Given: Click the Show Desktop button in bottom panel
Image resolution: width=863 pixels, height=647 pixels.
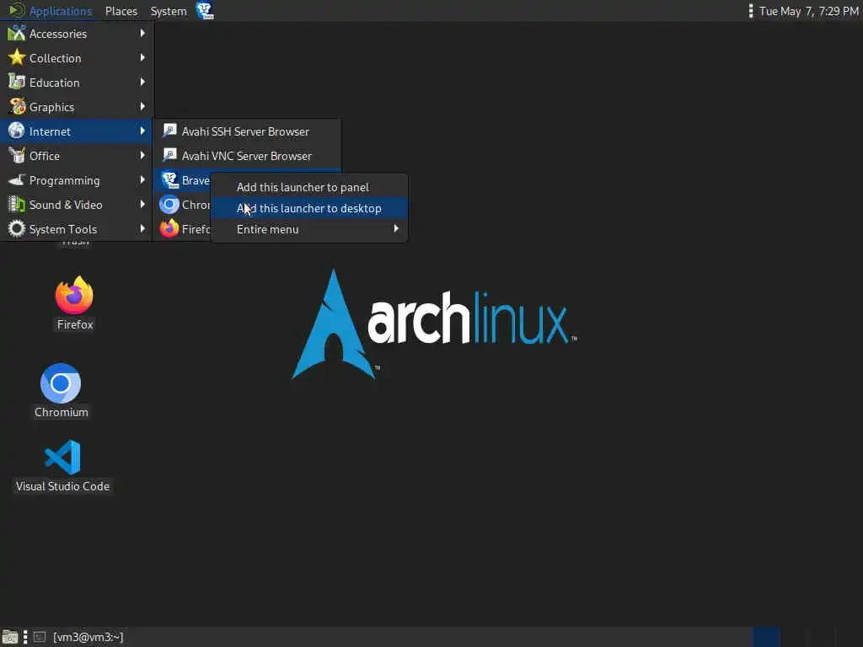Looking at the screenshot, I should click(x=10, y=637).
